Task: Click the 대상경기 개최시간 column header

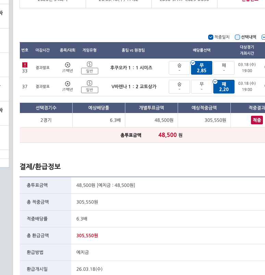Action: (x=247, y=50)
